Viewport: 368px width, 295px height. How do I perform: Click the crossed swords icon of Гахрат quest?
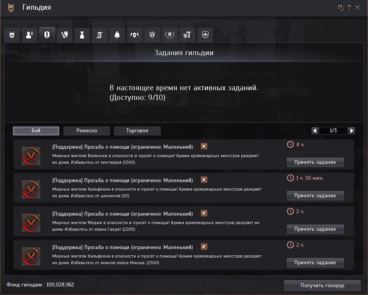coord(31,223)
